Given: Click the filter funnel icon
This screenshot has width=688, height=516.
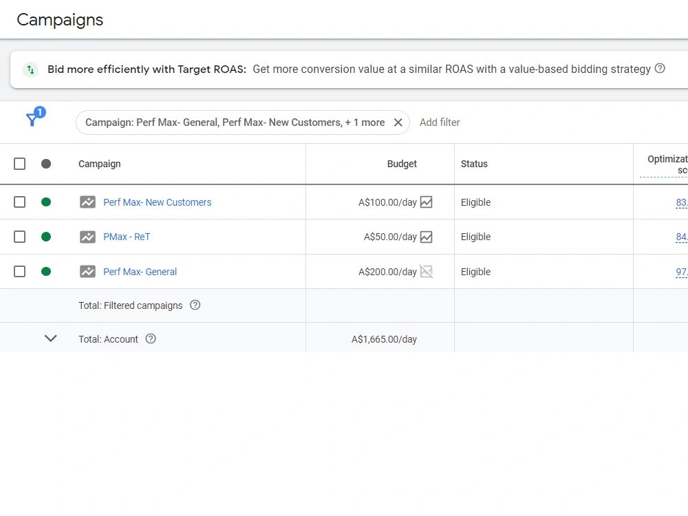Looking at the screenshot, I should pos(33,119).
